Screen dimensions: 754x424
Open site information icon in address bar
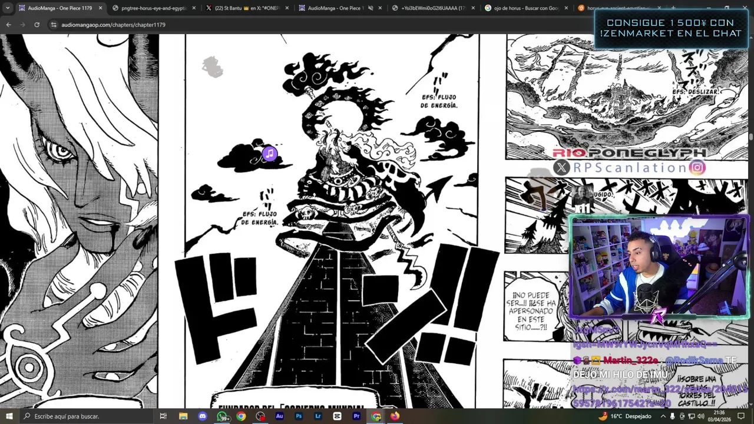click(x=54, y=25)
